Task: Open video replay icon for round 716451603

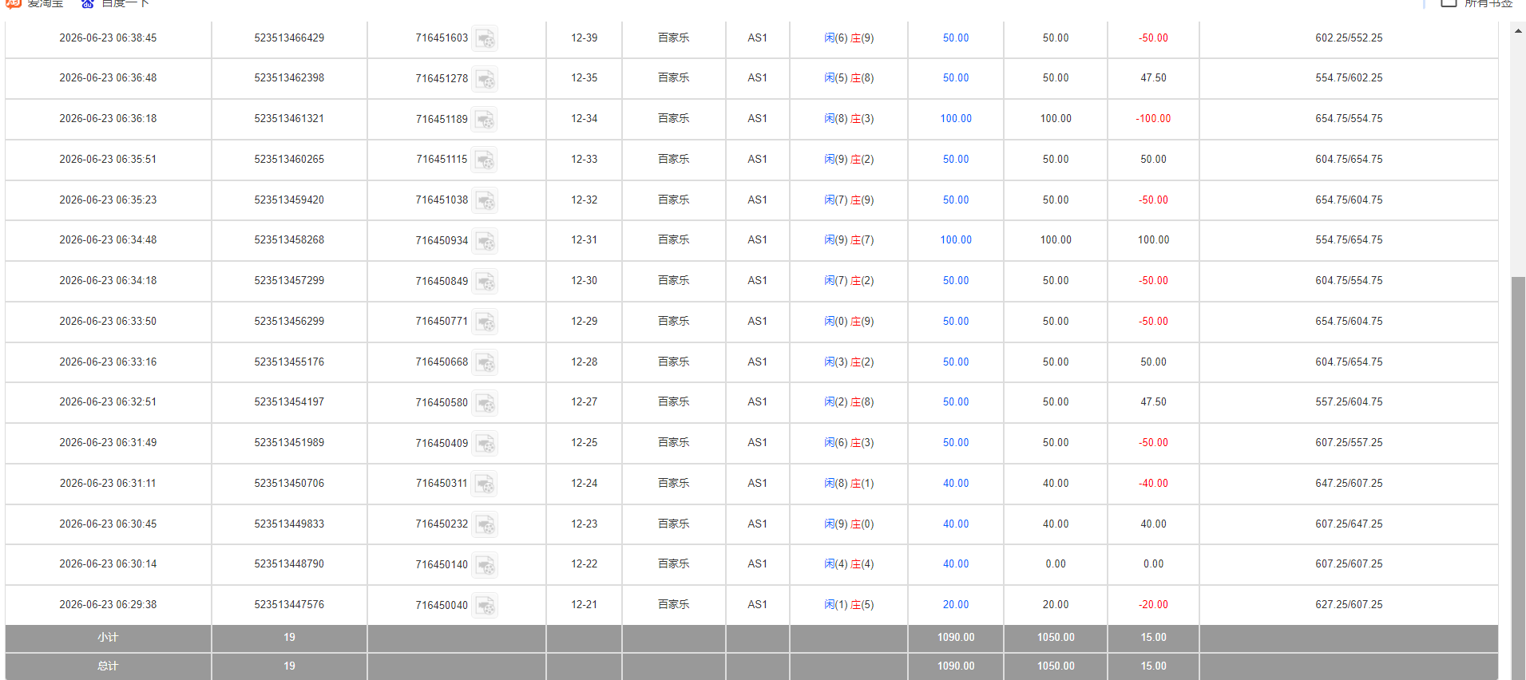Action: [485, 38]
